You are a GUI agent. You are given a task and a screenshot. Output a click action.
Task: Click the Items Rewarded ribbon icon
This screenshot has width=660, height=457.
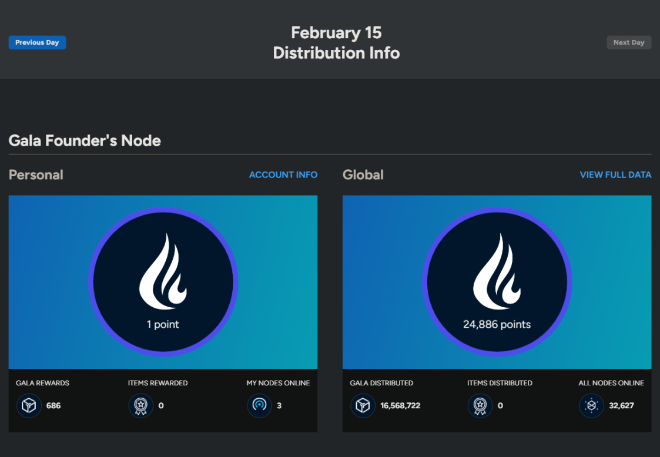[x=140, y=406]
